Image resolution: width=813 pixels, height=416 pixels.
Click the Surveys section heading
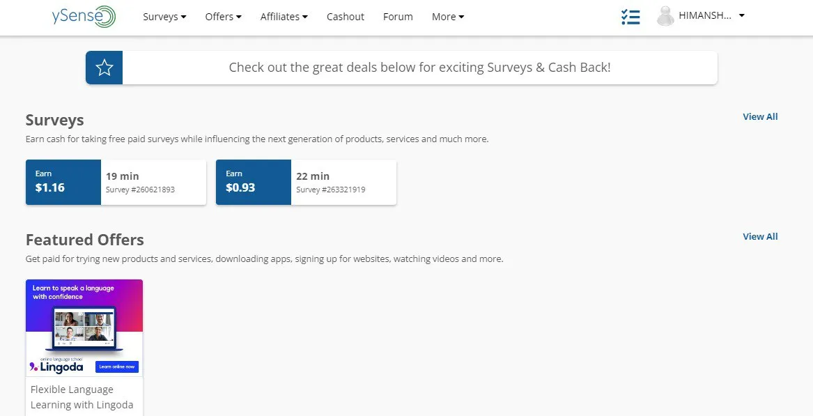54,120
